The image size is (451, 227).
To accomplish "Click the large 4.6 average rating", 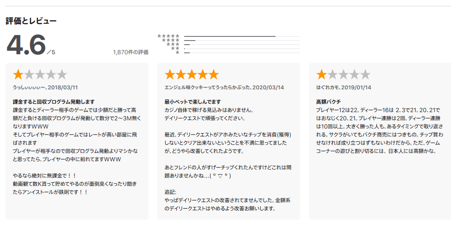I will tap(26, 45).
